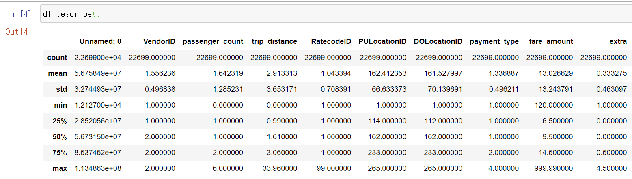Click the trip_distance column header
Screen dimensions: 632x179
coord(274,41)
